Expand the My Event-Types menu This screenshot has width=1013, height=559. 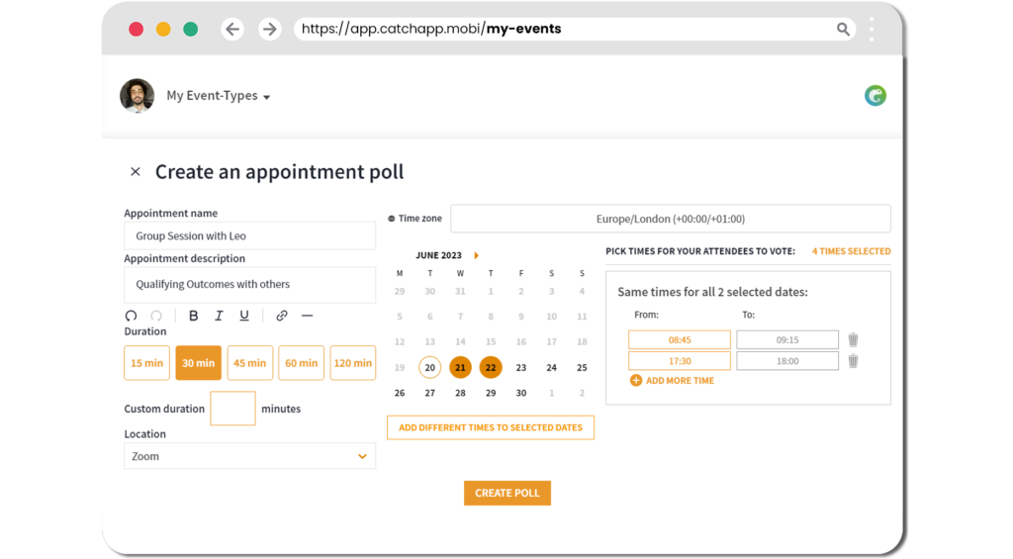[219, 96]
